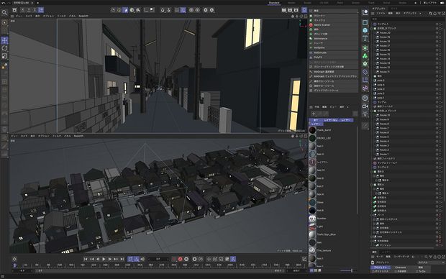Choose MoExtrude in MoGraph menu

[333, 53]
